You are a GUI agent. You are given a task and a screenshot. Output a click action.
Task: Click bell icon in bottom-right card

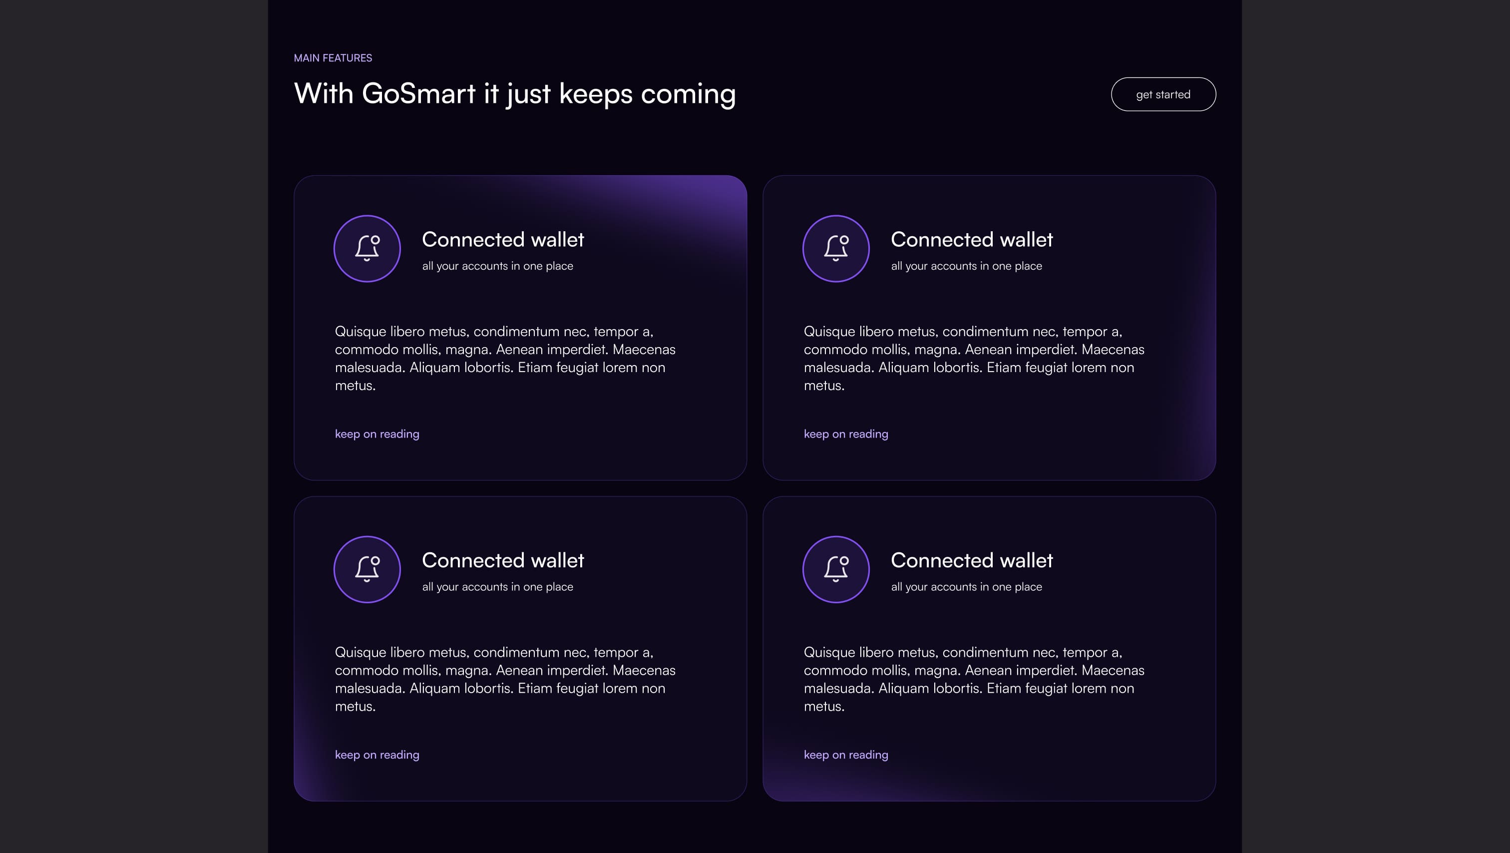[836, 569]
